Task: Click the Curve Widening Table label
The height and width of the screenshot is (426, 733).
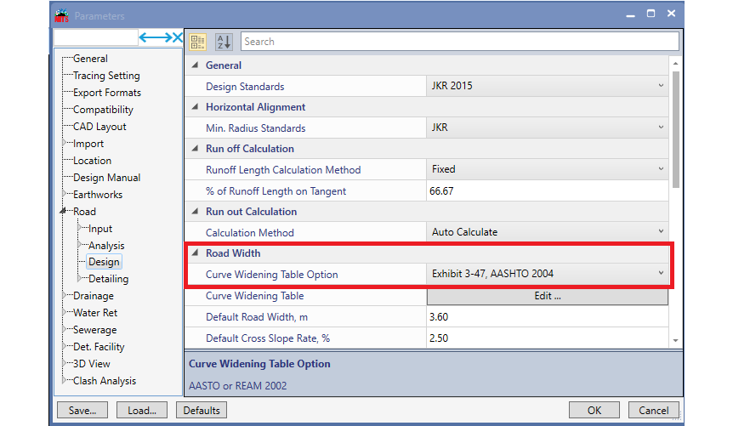Action: click(x=255, y=296)
